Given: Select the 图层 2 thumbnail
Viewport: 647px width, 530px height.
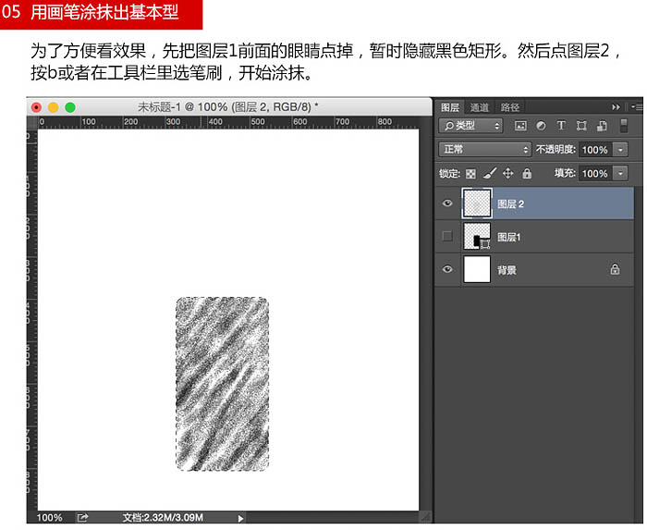Looking at the screenshot, I should pyautogui.click(x=477, y=203).
